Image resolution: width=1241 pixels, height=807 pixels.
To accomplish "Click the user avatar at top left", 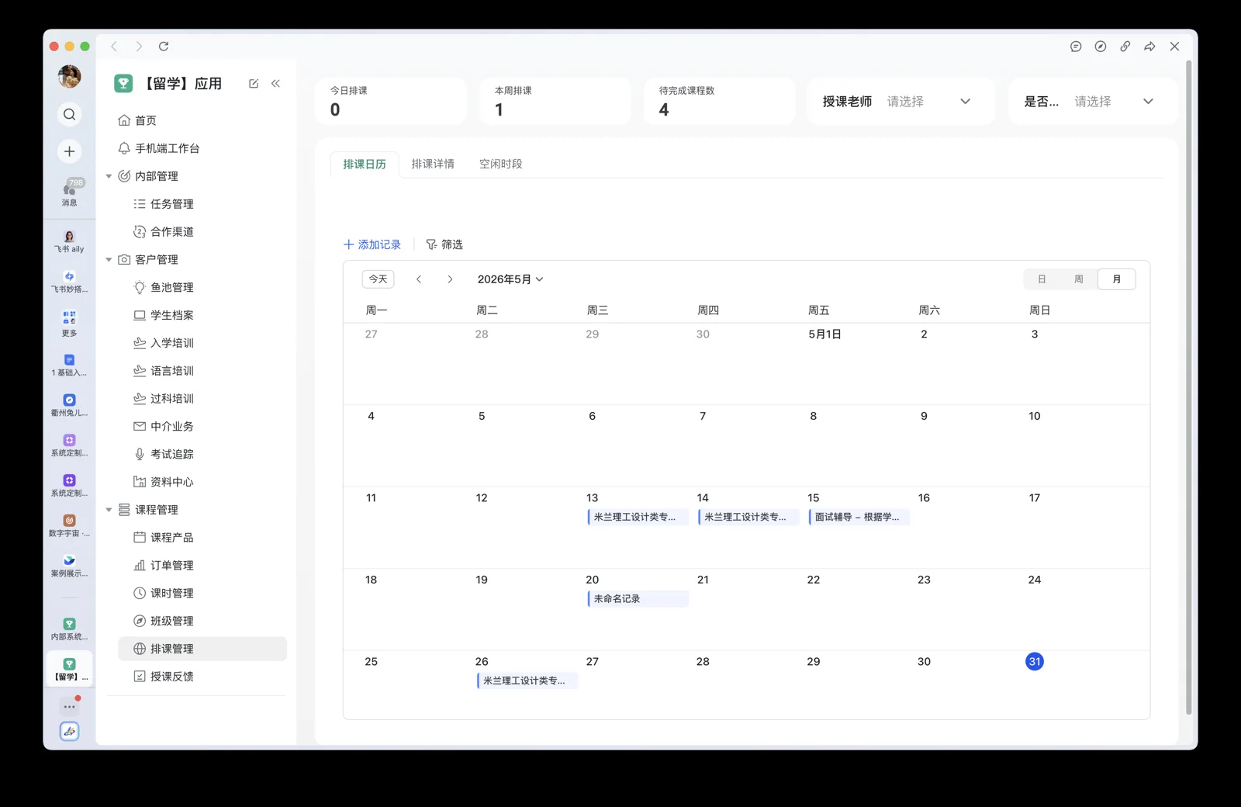I will tap(69, 77).
